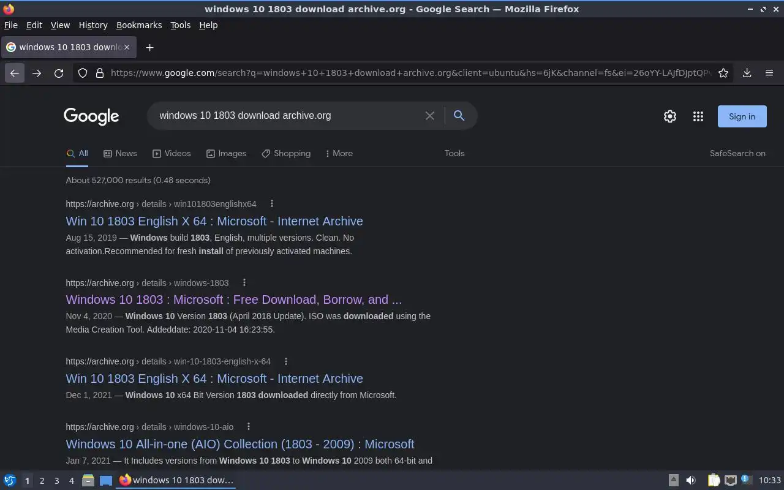The image size is (784, 490).
Task: Open the file manager from the taskbar
Action: pyautogui.click(x=88, y=480)
